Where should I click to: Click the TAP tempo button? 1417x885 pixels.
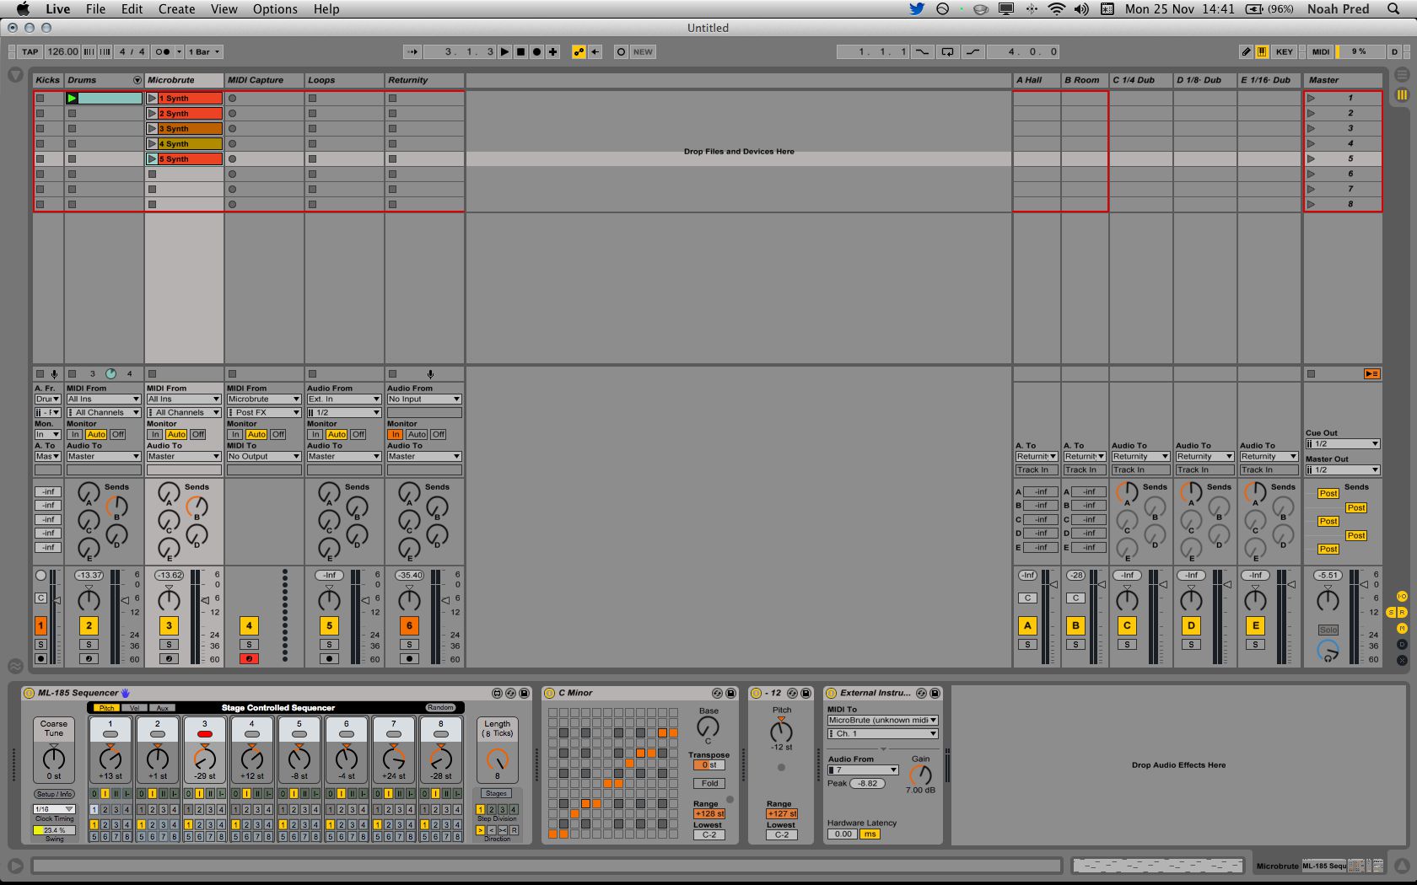pyautogui.click(x=30, y=51)
